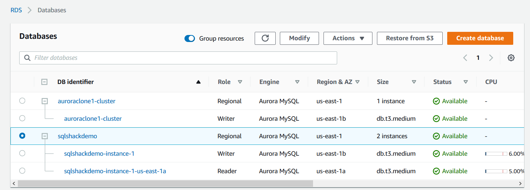This screenshot has width=530, height=190.
Task: Click the Engine column sort icon
Action: 297,82
